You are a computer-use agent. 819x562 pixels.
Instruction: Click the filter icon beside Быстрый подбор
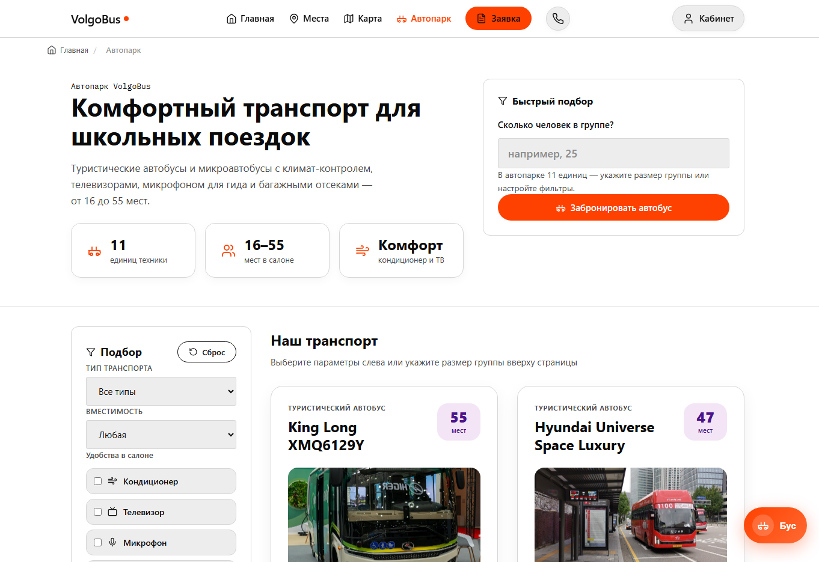click(503, 101)
